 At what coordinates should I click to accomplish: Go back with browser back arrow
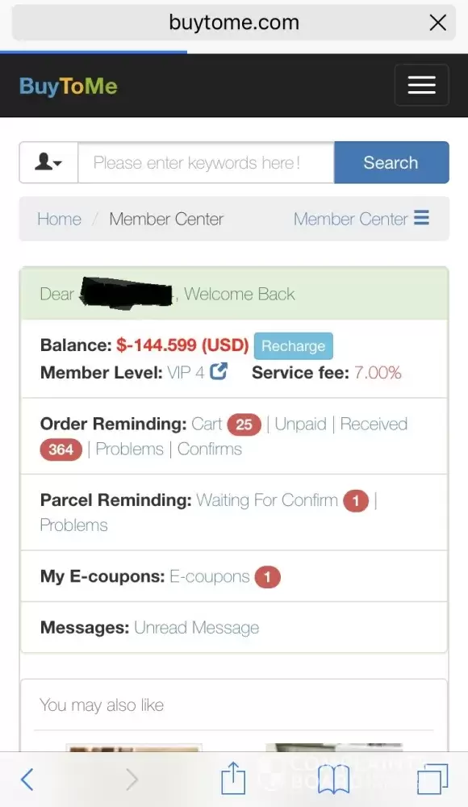coord(27,779)
